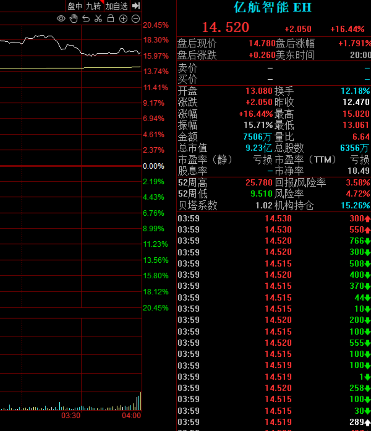
Task: Click the 总市值 value 9.23亿
Action: [x=259, y=148]
